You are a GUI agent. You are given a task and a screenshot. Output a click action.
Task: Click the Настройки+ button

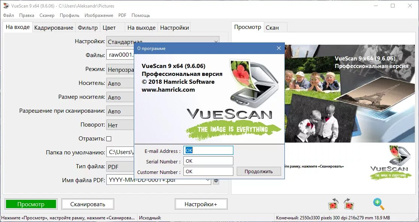[x=201, y=204]
